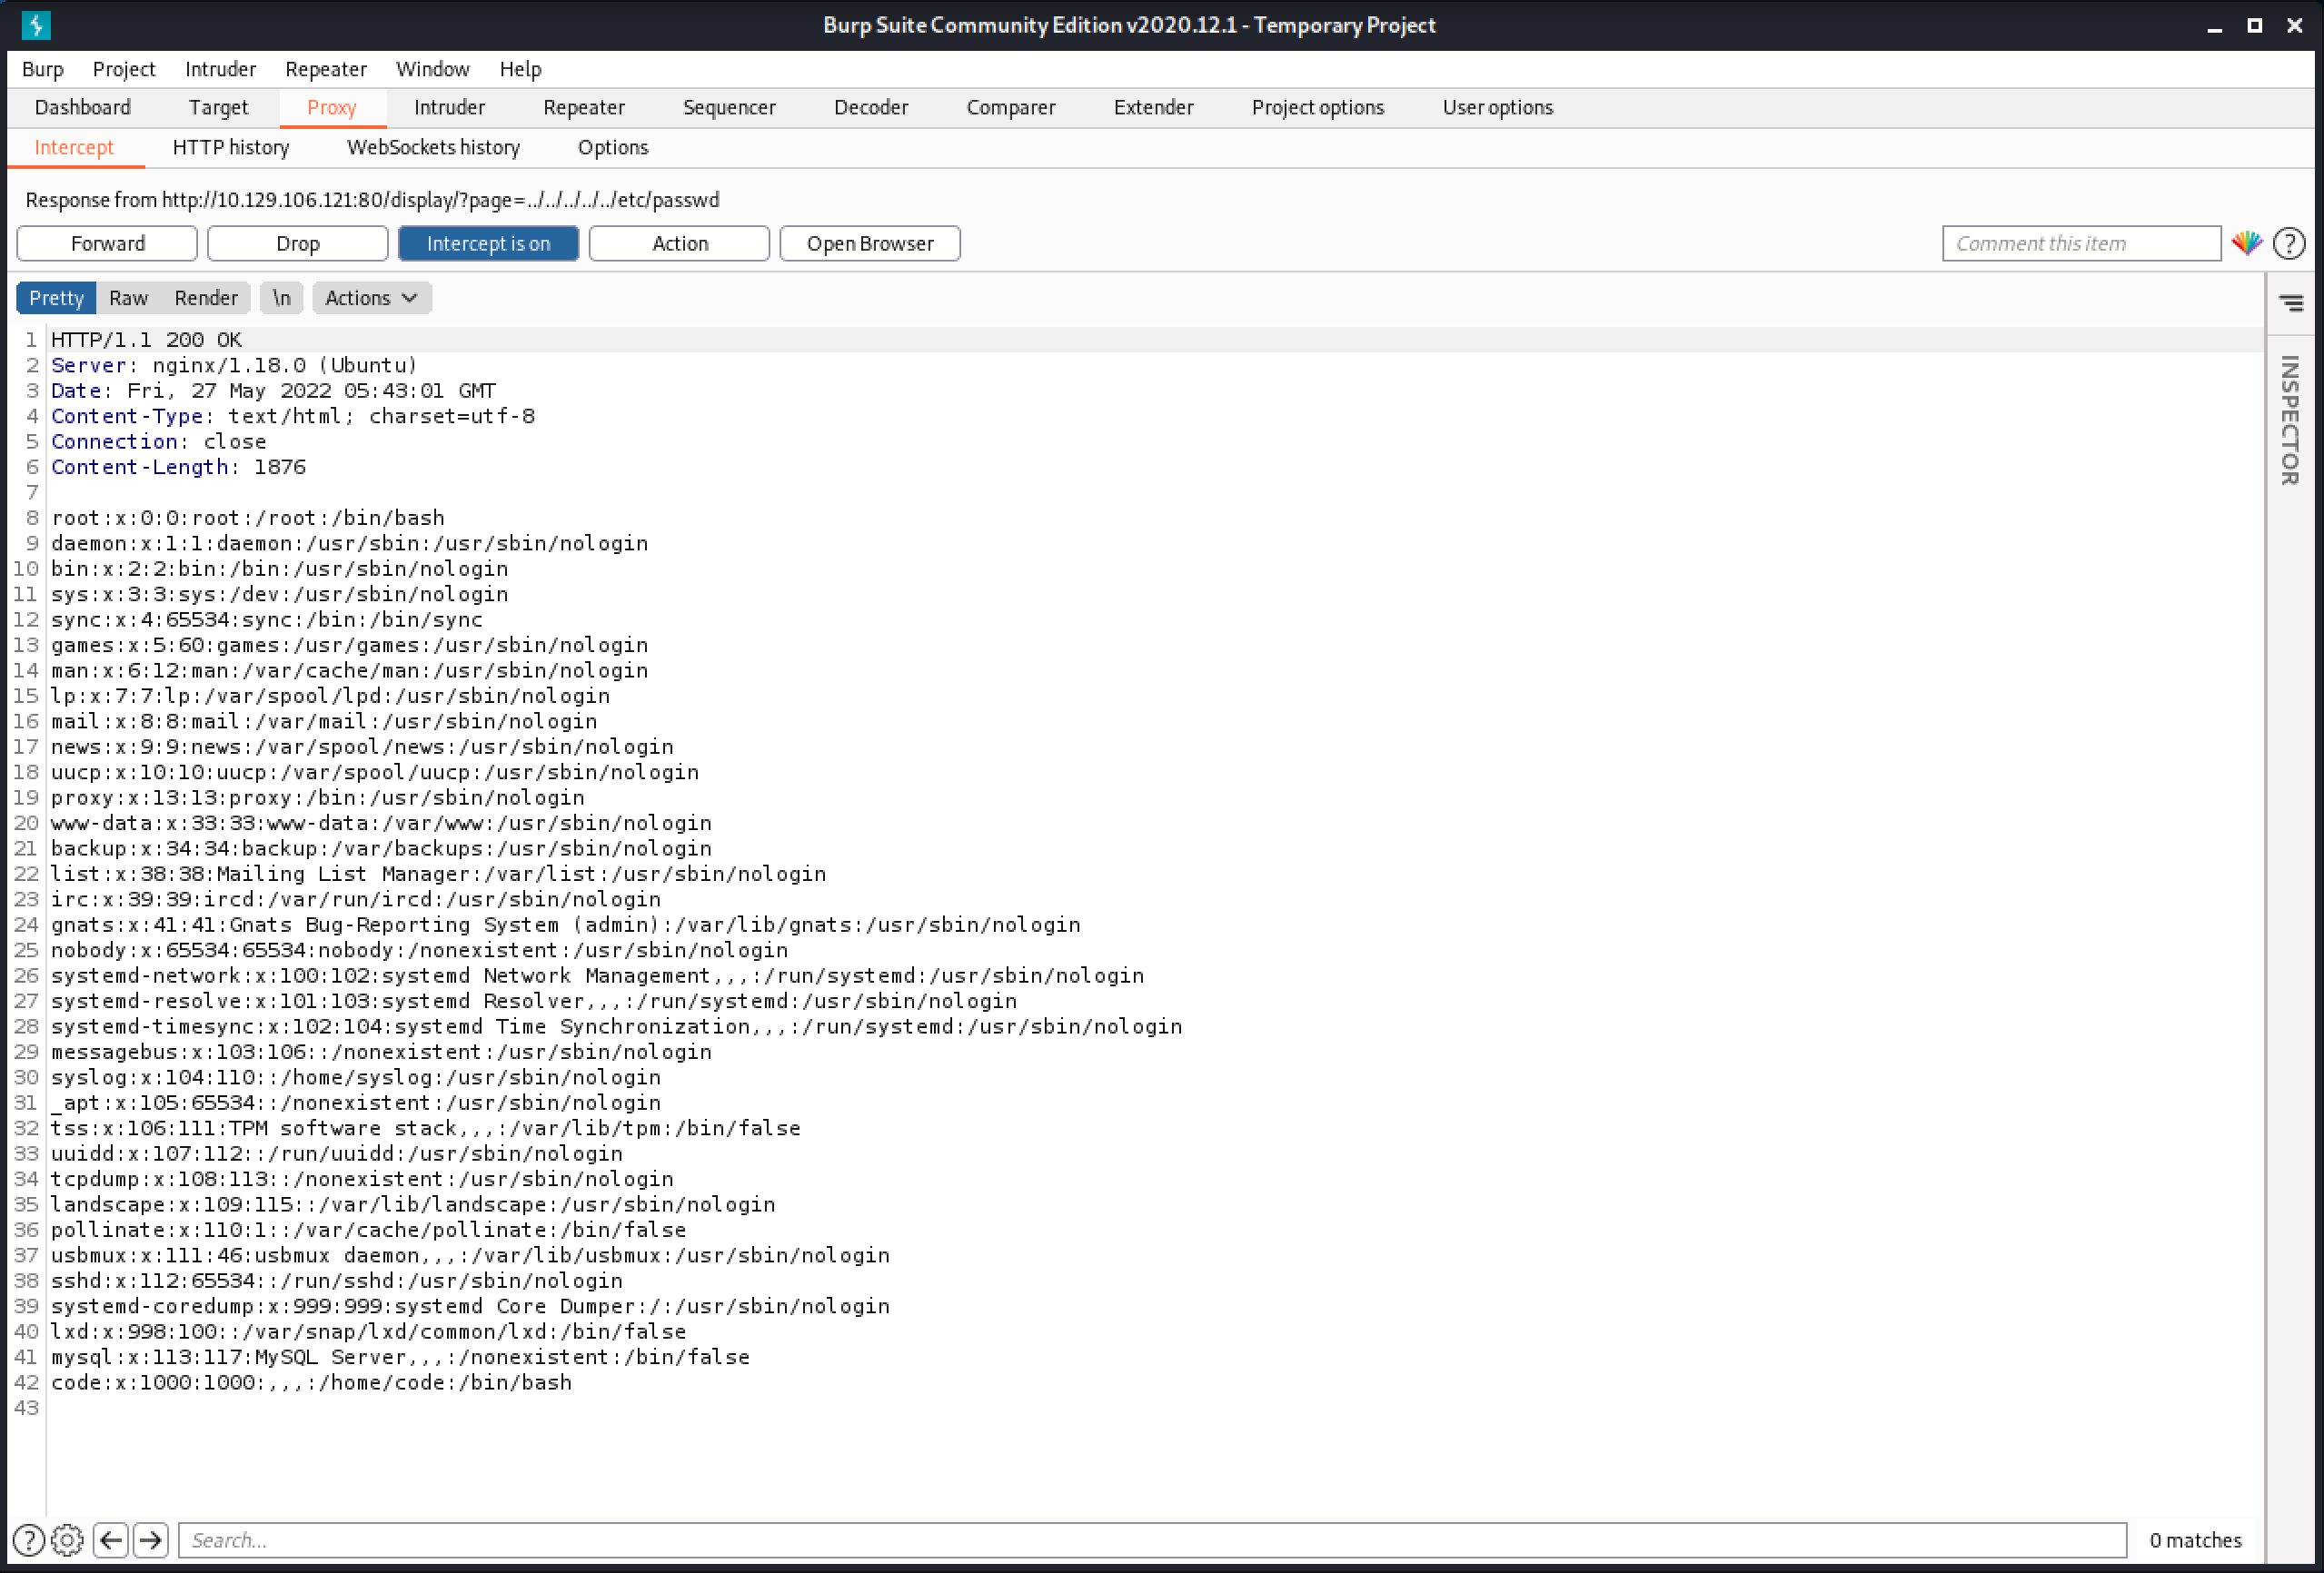Click the search help icon at bottom
The width and height of the screenshot is (2324, 1573).
28,1540
